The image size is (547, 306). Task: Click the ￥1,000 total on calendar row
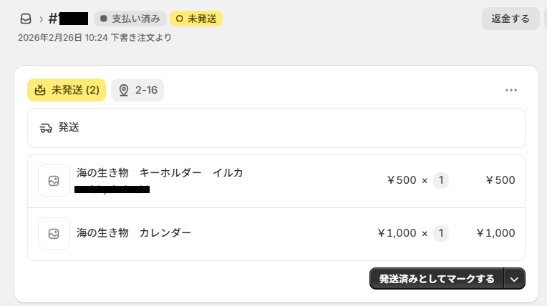point(495,233)
